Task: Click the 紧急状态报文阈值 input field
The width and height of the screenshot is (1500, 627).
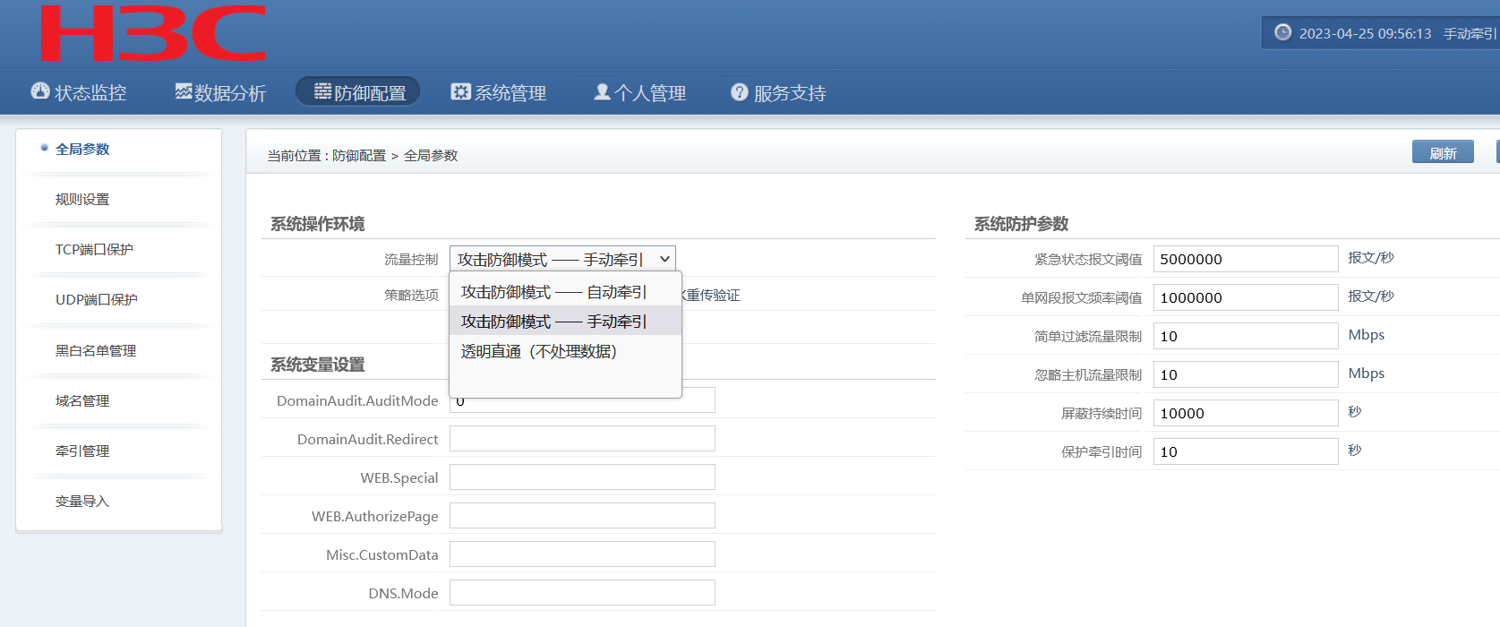Action: (1246, 259)
